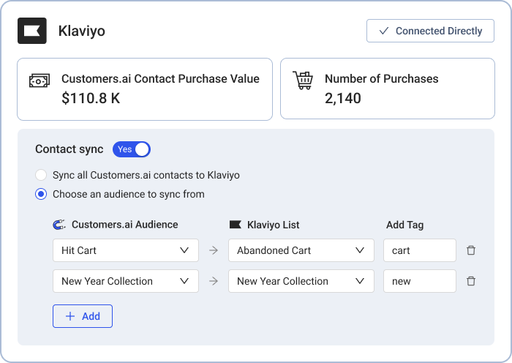This screenshot has height=363, width=512.
Task: Click the $110.8 K purchase value
Action: (91, 98)
